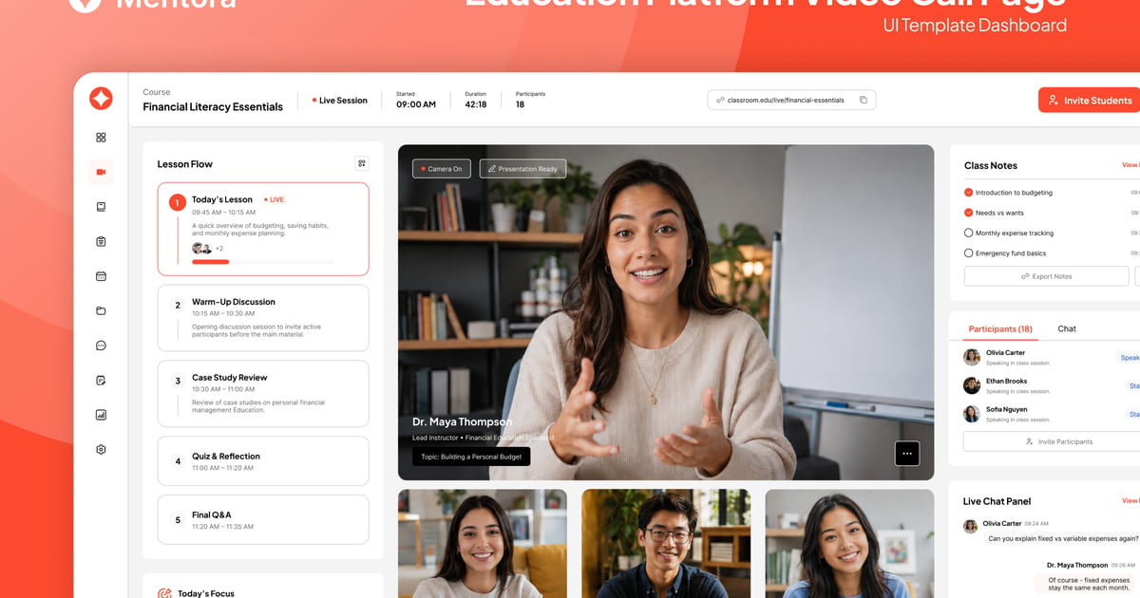
Task: Open the bar chart analytics icon in sidebar
Action: 101,415
